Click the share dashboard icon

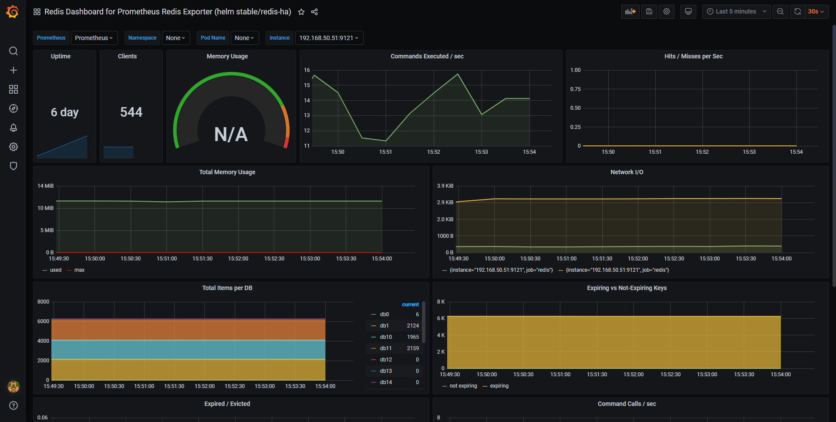pyautogui.click(x=314, y=12)
